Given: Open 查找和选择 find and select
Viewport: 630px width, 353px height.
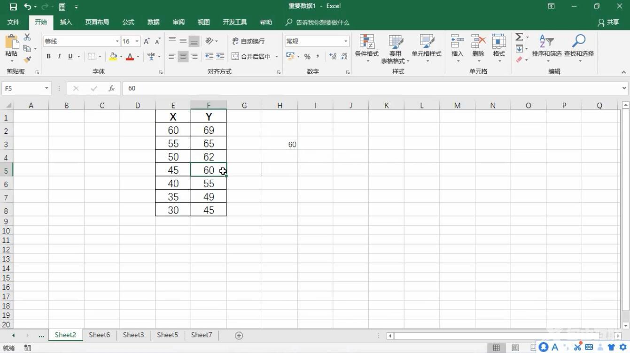Looking at the screenshot, I should coord(579,48).
